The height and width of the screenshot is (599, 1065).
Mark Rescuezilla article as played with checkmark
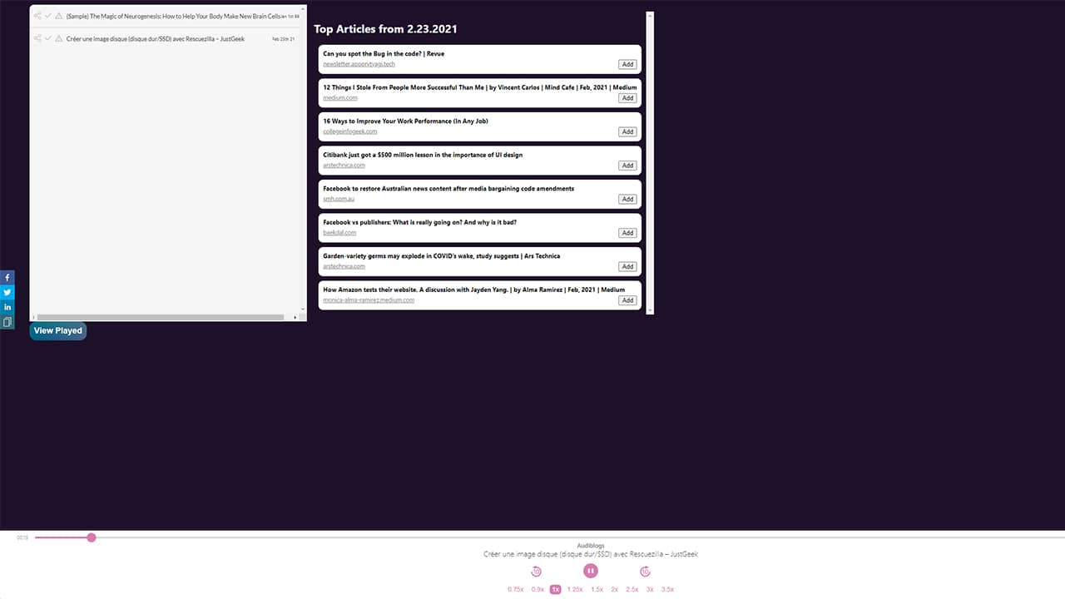48,38
